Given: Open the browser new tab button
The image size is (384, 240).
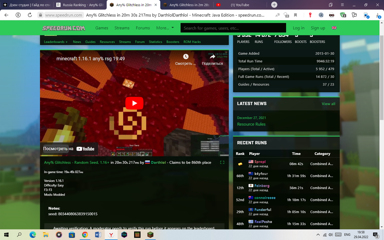Looking at the screenshot, I should pyautogui.click(x=274, y=5).
